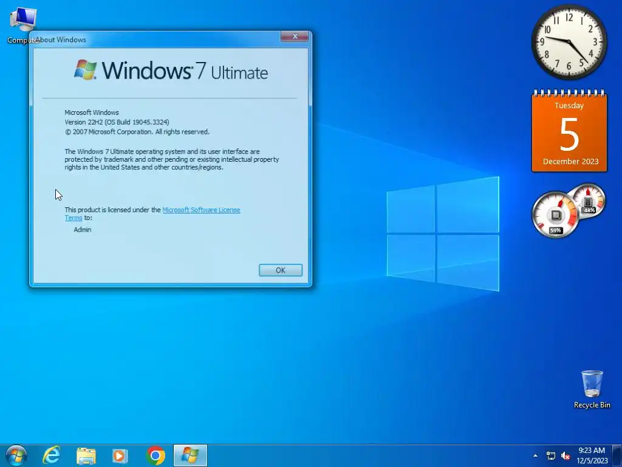Click the memory gauge showing 48%
This screenshot has width=622, height=467.
click(x=589, y=200)
